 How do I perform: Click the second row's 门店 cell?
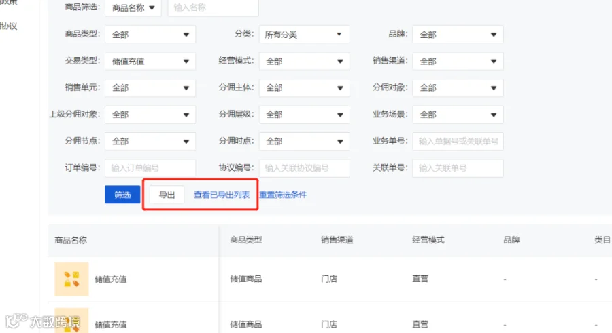pos(329,324)
